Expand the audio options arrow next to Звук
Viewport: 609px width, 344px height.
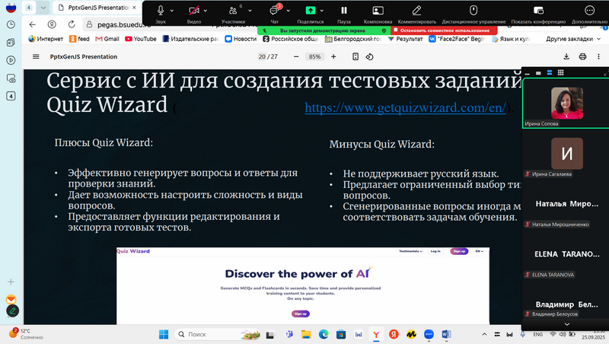pyautogui.click(x=173, y=11)
